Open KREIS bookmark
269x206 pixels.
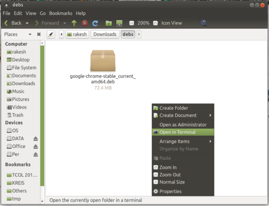15,183
